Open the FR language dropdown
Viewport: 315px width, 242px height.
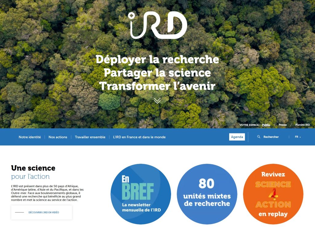297,137
